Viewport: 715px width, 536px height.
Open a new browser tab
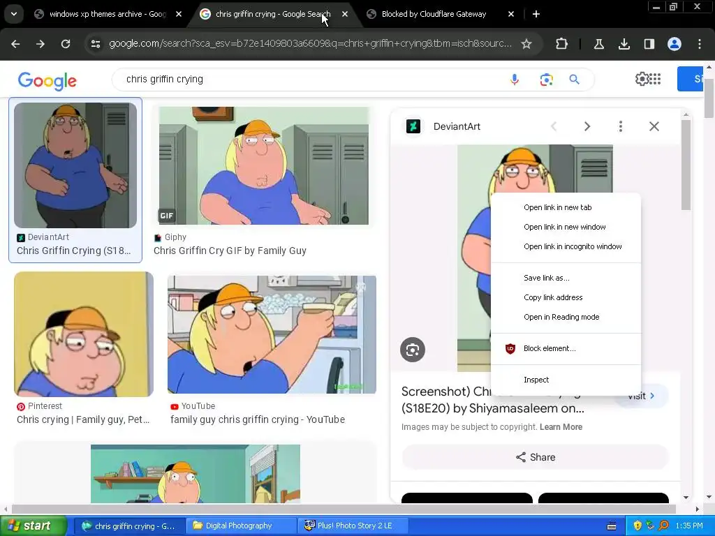[x=536, y=14]
